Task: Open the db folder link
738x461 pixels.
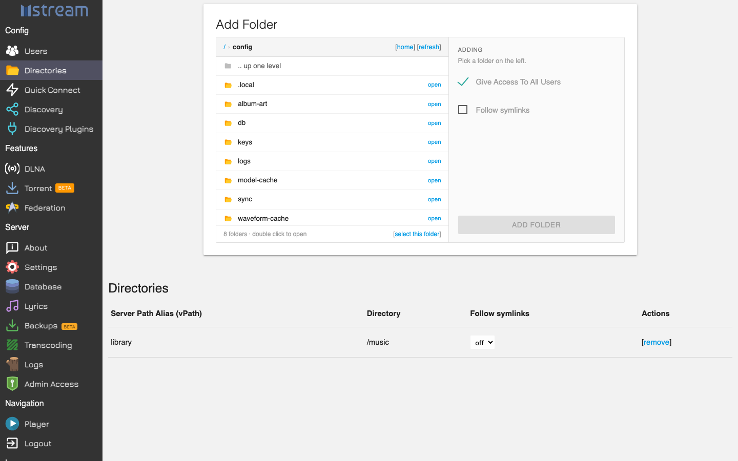Action: click(434, 123)
